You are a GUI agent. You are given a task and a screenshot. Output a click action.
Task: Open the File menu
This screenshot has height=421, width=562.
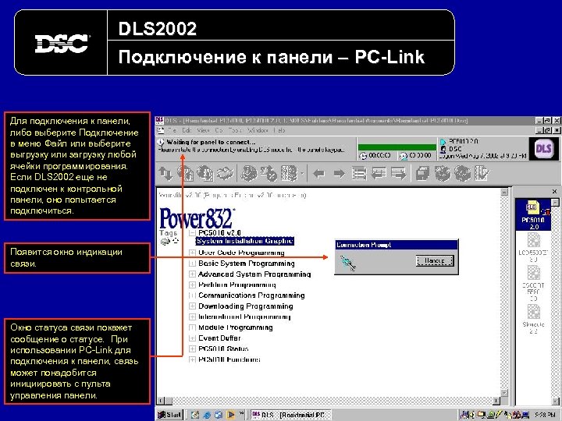pos(172,130)
